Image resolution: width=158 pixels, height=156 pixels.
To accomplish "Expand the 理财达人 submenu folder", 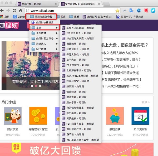I will point(45,44).
